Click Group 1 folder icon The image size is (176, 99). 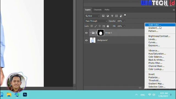click(x=93, y=33)
